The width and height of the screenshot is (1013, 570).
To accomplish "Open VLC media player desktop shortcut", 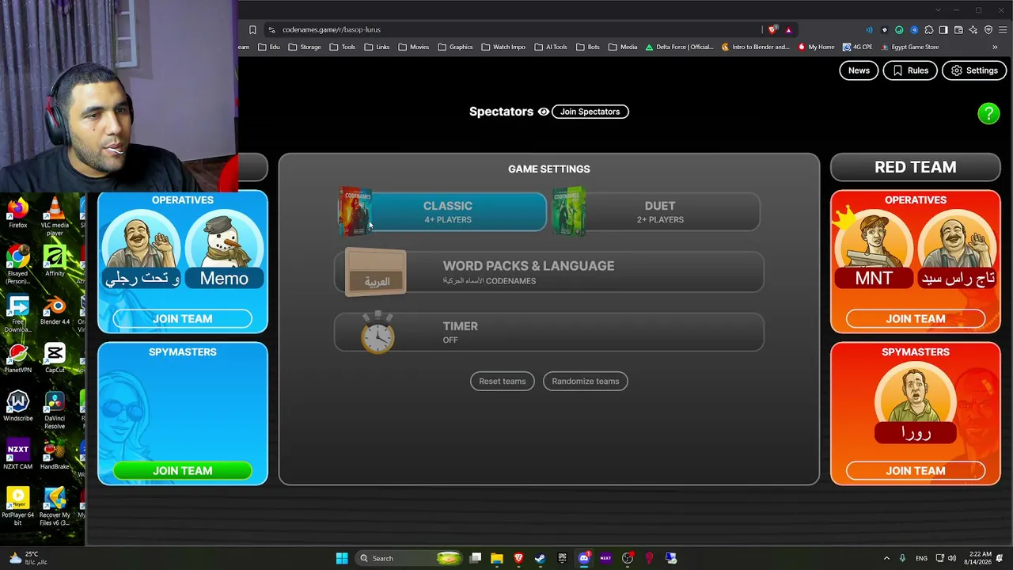I will point(55,217).
